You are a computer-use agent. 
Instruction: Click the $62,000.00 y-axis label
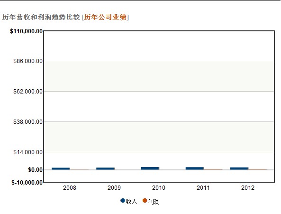click(x=28, y=92)
